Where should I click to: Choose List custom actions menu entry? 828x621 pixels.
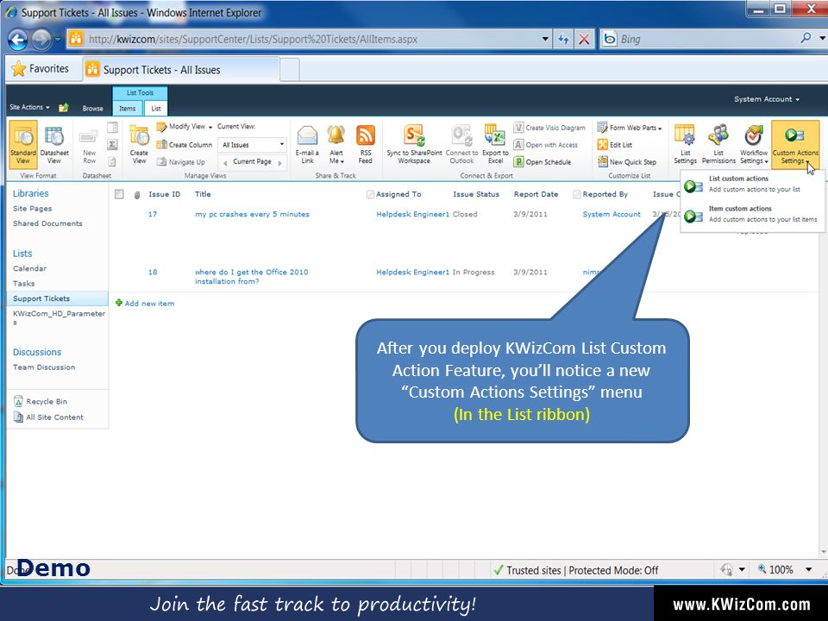tap(751, 184)
